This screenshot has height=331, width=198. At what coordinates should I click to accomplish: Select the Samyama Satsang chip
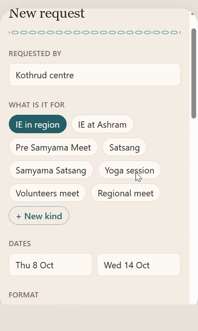click(x=51, y=170)
